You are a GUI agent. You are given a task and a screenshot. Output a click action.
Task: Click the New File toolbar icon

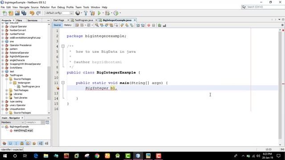click(x=5, y=13)
